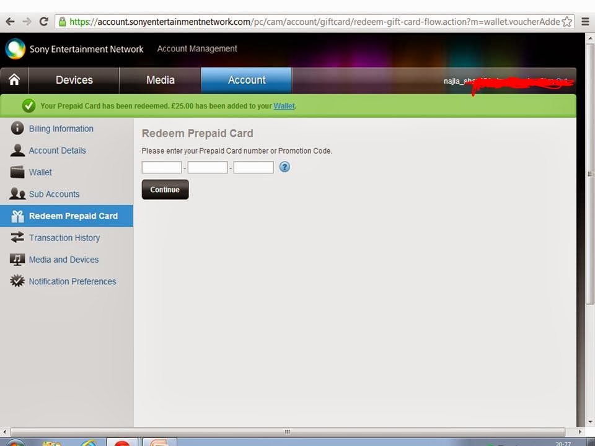
Task: Click the scroll up arrow
Action: tap(589, 38)
